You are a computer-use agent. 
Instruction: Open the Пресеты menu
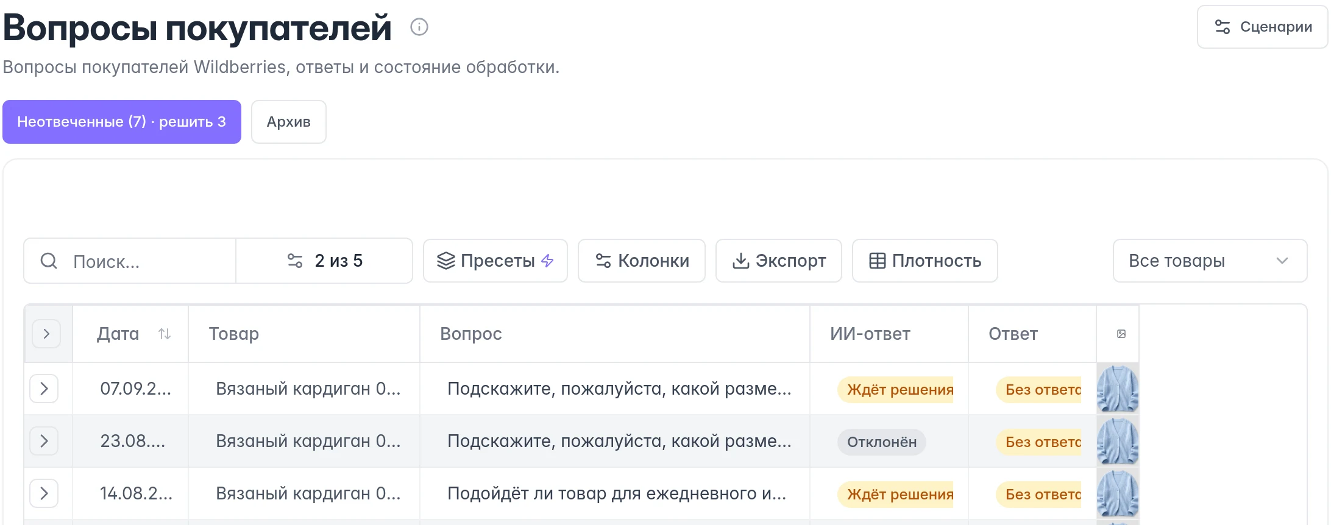click(495, 261)
